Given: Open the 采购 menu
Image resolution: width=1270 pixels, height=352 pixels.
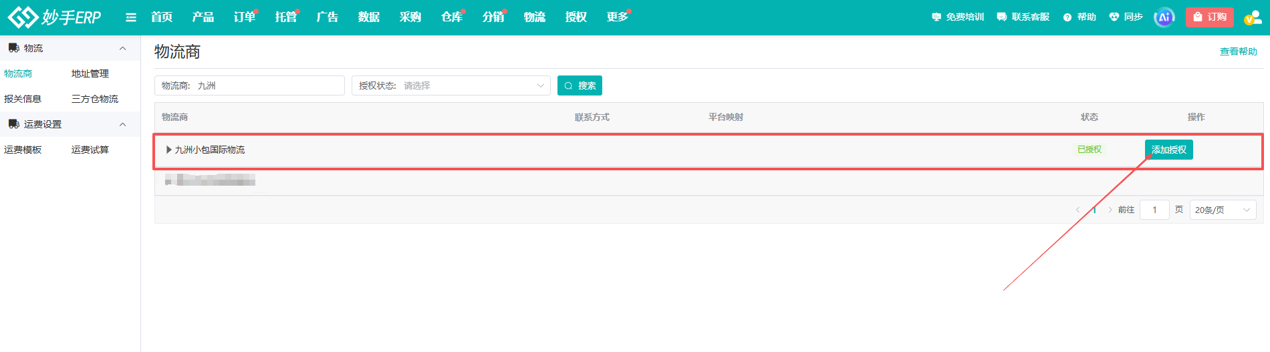Looking at the screenshot, I should (x=410, y=17).
